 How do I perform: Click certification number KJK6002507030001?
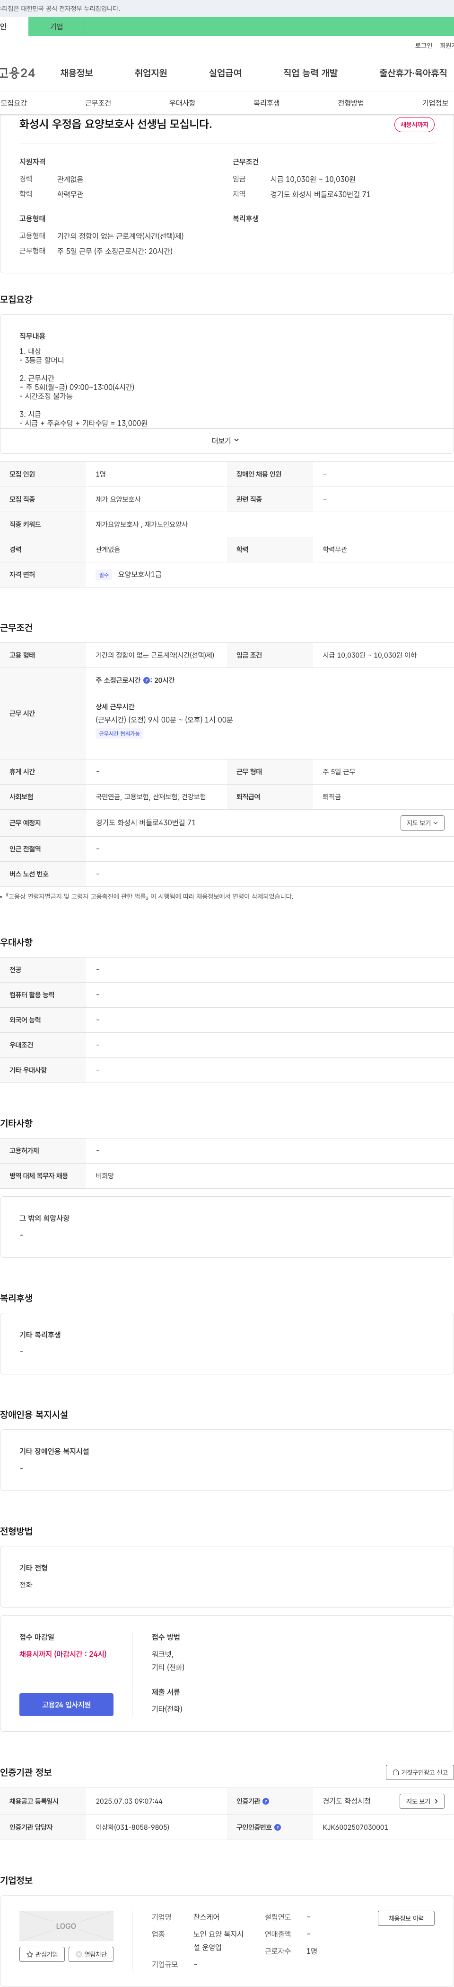pos(355,1827)
